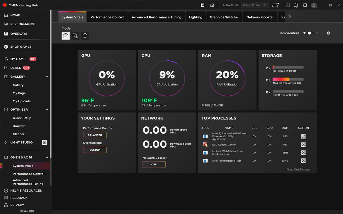The height and width of the screenshot is (214, 343).
Task: Open settings gear icon
Action: pyautogui.click(x=305, y=5)
